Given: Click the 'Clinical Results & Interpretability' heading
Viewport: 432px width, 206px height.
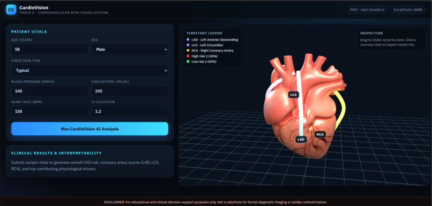Looking at the screenshot, I should tap(56, 153).
